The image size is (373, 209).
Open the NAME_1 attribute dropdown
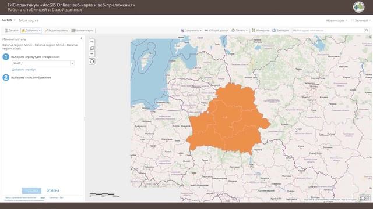pos(43,63)
